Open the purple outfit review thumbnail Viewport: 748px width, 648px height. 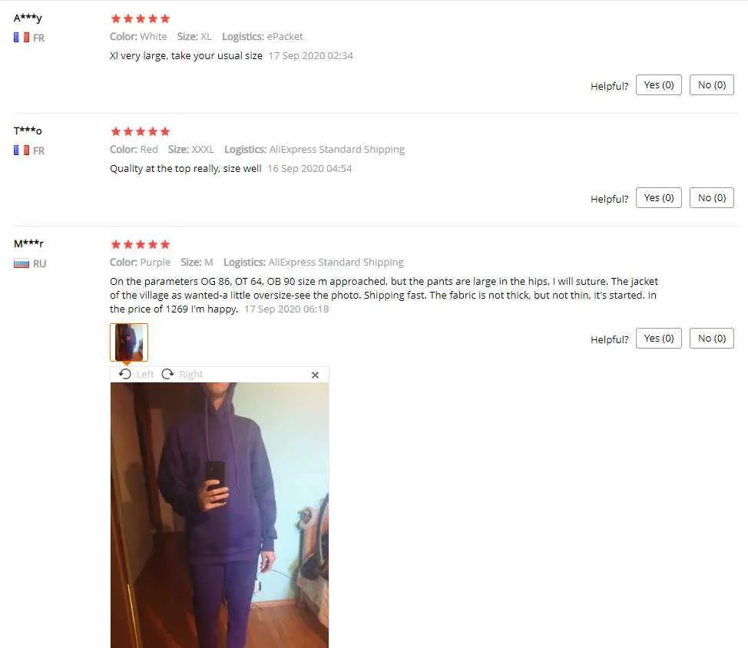(129, 342)
